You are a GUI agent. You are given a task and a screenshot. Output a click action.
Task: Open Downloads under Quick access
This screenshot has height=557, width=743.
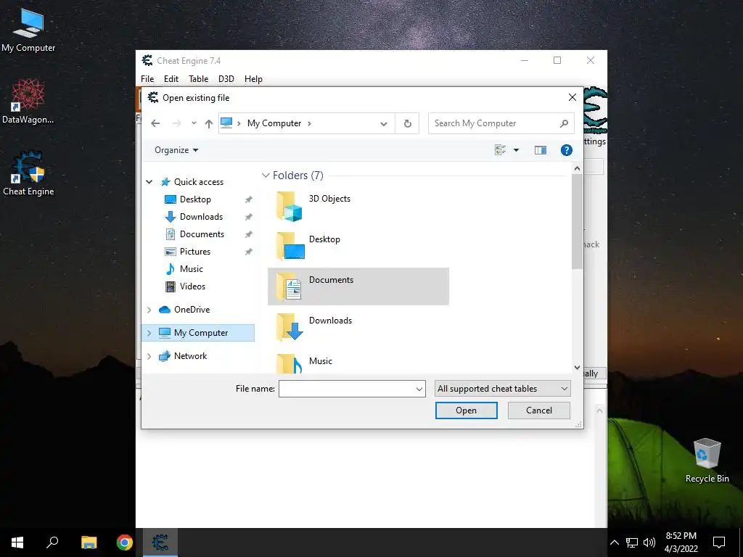click(201, 217)
